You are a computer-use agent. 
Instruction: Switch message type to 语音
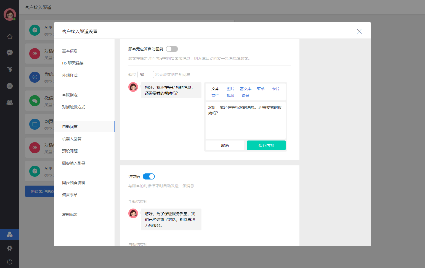246,95
